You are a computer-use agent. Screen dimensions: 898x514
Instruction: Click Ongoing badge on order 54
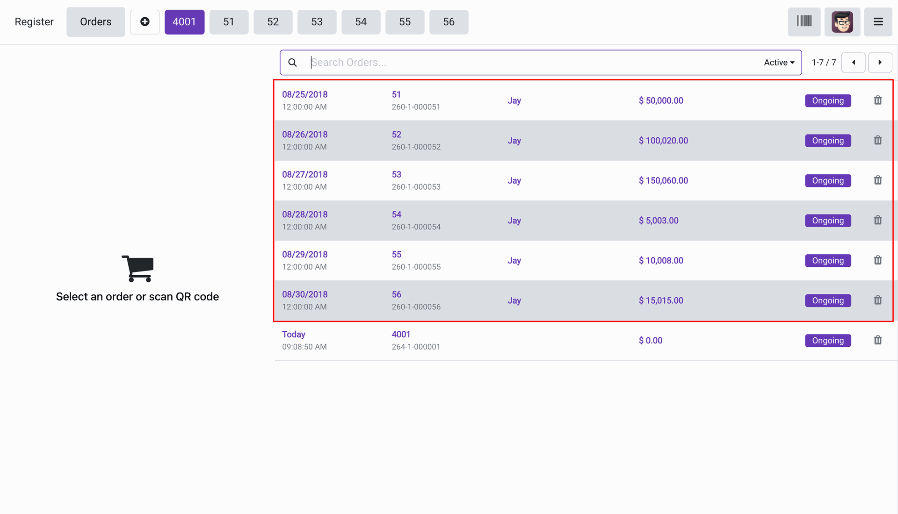[x=828, y=221]
